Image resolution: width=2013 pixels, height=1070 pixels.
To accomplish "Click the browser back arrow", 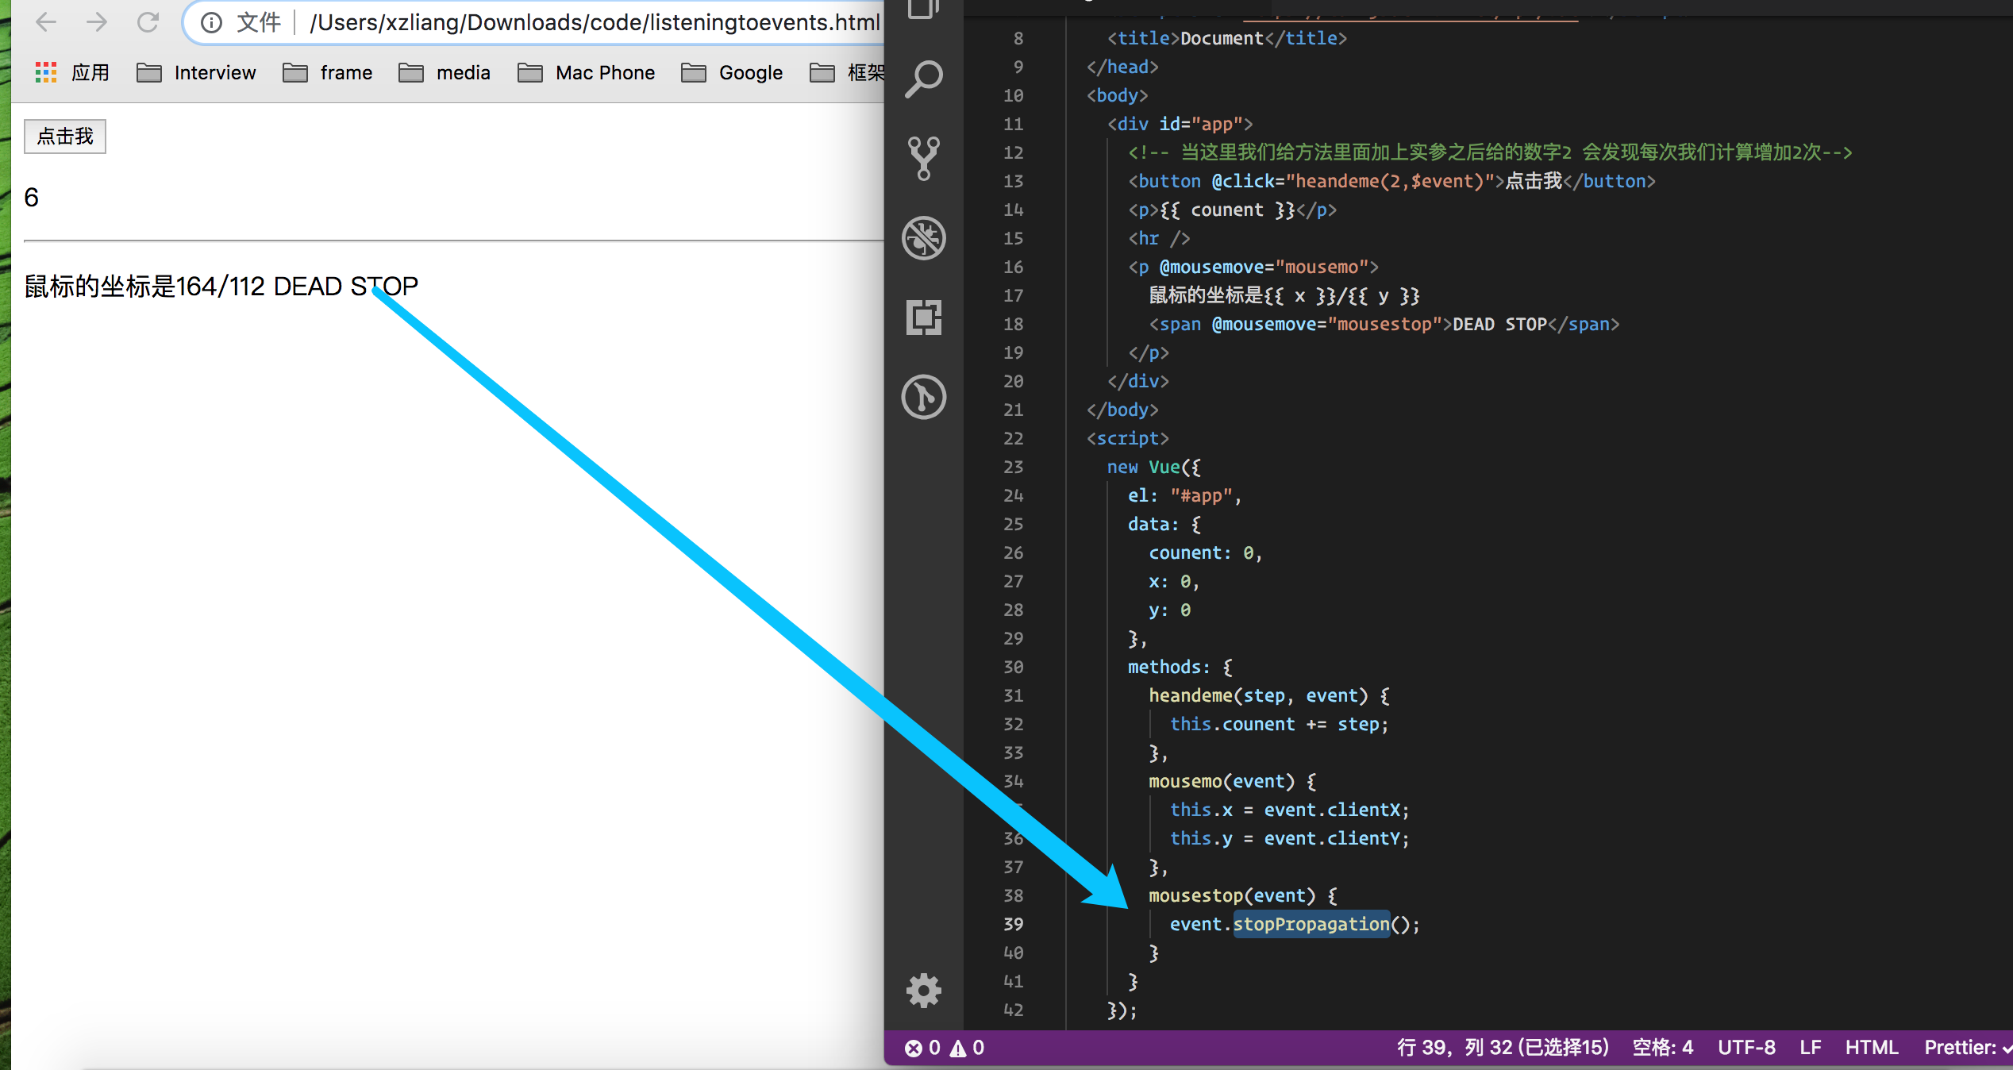I will pyautogui.click(x=46, y=22).
